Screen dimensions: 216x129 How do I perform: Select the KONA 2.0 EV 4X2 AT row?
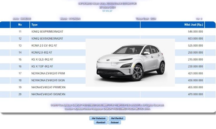44,46
